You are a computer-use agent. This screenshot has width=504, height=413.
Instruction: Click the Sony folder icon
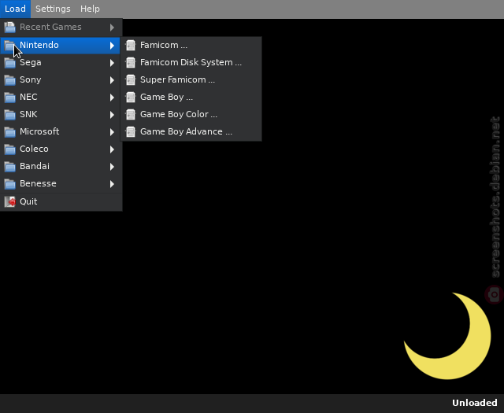click(x=9, y=80)
